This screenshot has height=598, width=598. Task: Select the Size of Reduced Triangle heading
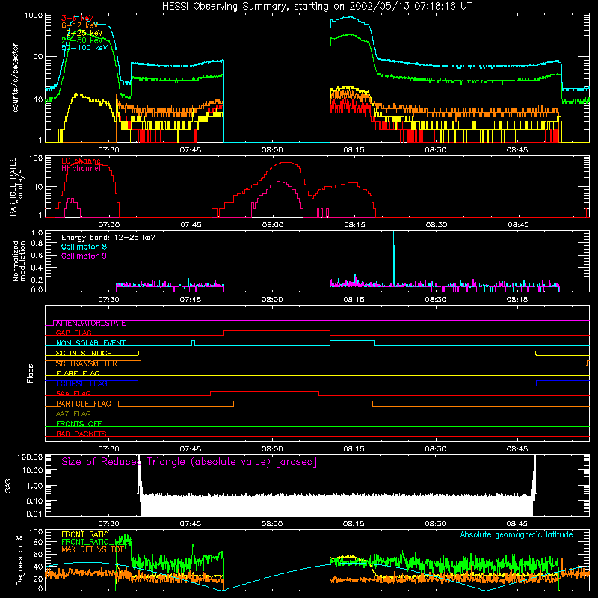(189, 462)
